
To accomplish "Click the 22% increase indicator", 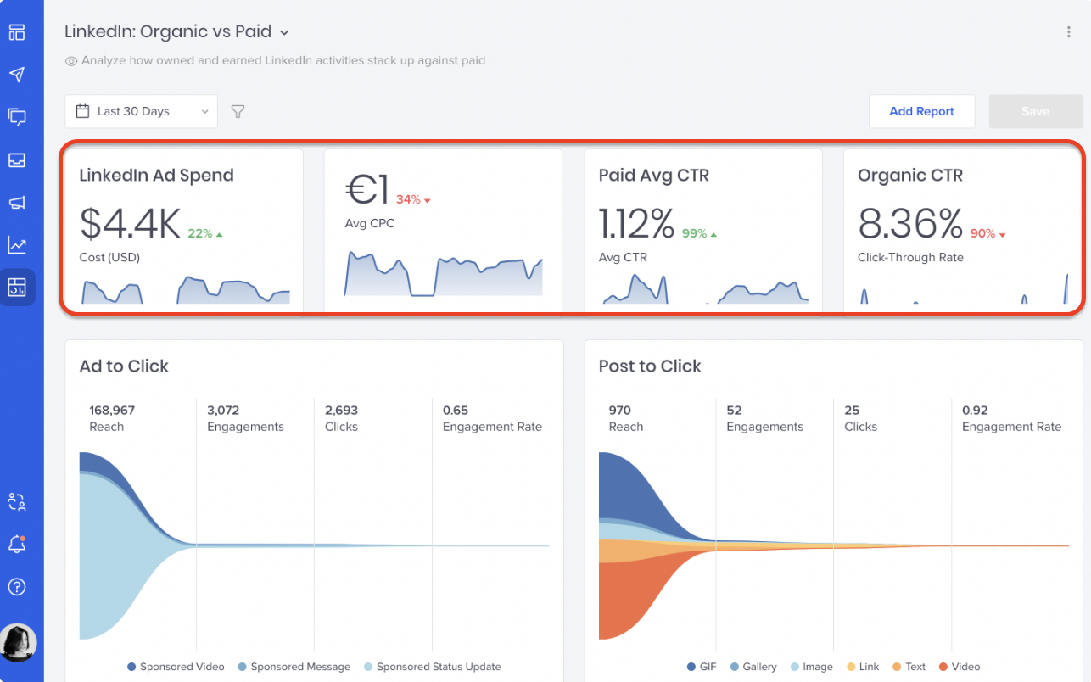I will (x=205, y=233).
